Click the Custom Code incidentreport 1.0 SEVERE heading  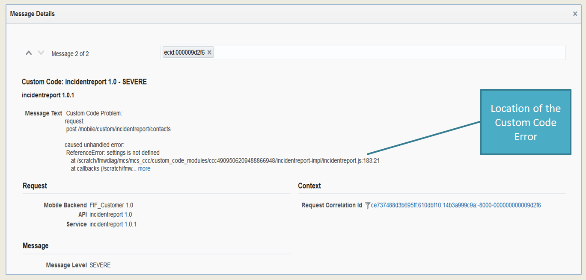[84, 82]
